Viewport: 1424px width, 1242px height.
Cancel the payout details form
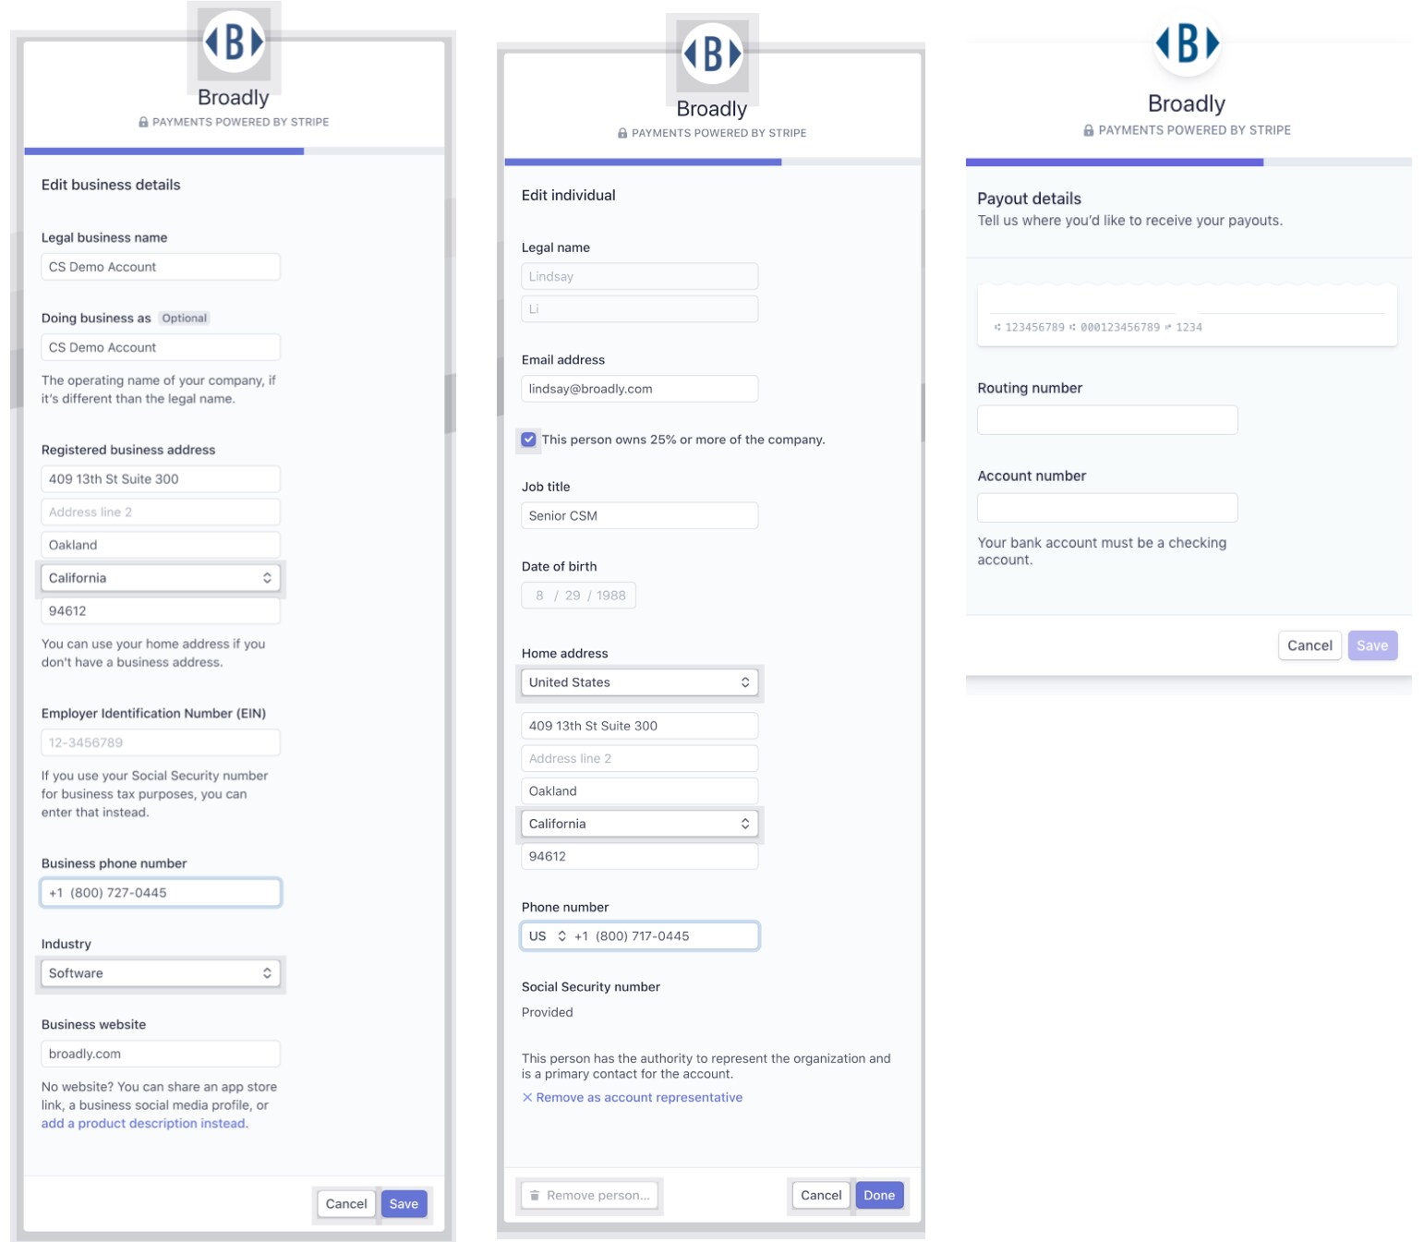(x=1309, y=645)
